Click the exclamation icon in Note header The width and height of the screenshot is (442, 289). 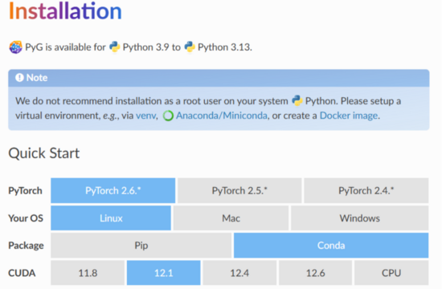(19, 77)
